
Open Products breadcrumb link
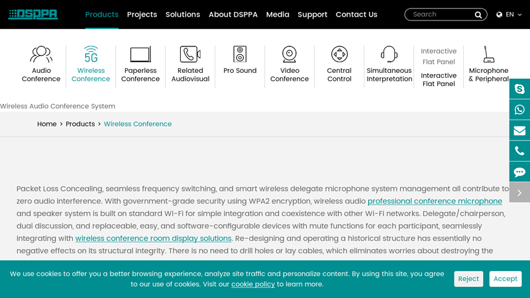point(80,124)
